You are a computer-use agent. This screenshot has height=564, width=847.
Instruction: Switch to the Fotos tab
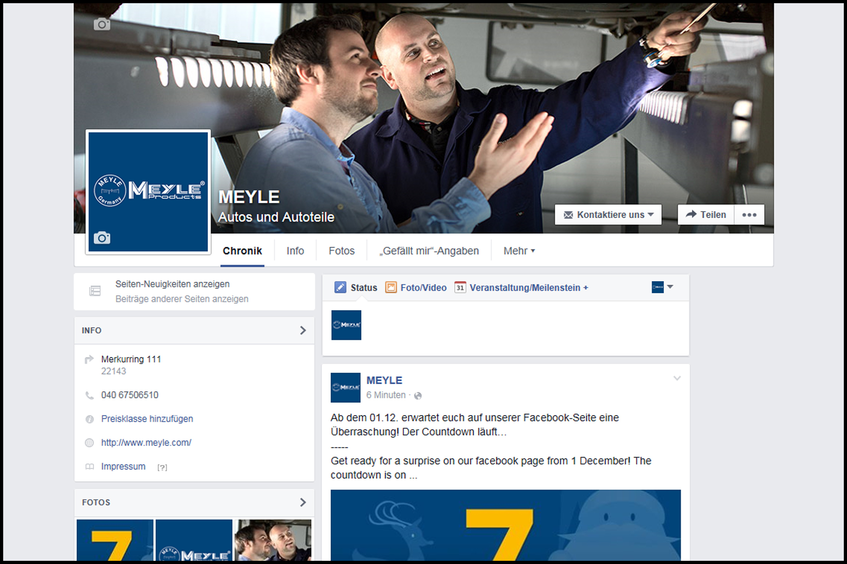point(341,251)
